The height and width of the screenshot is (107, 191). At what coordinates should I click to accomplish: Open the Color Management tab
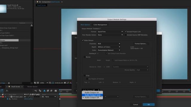(x=100, y=25)
